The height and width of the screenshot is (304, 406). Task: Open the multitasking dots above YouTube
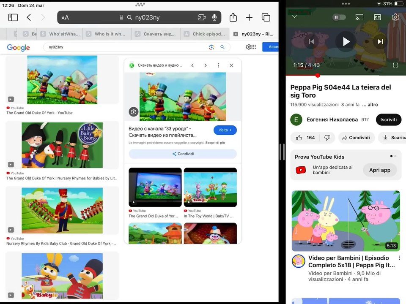[x=346, y=4]
